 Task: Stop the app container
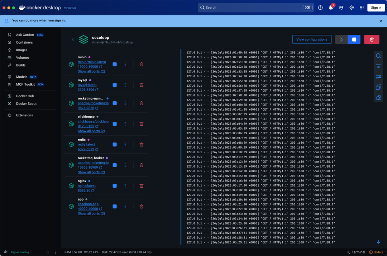[x=115, y=207]
